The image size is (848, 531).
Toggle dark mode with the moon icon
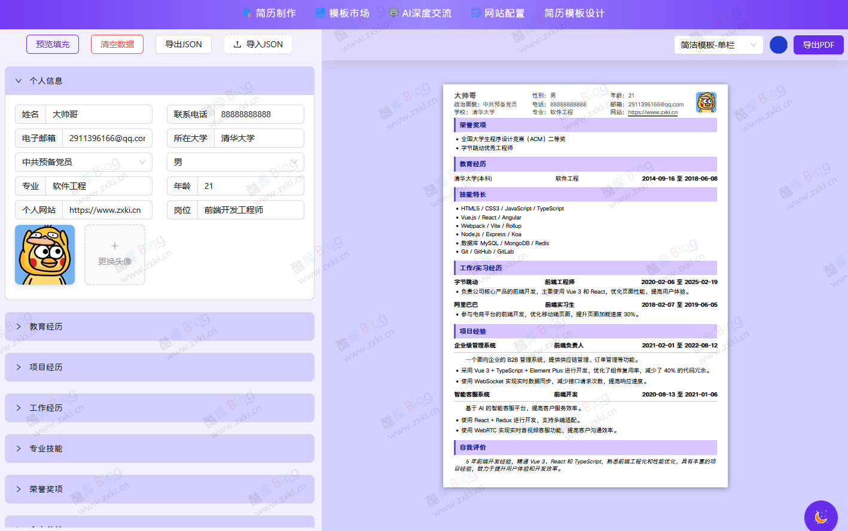tap(821, 517)
